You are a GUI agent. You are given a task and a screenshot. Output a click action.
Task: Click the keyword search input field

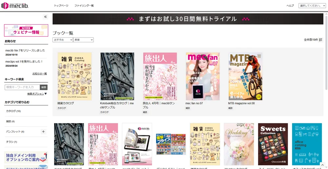tap(22, 87)
